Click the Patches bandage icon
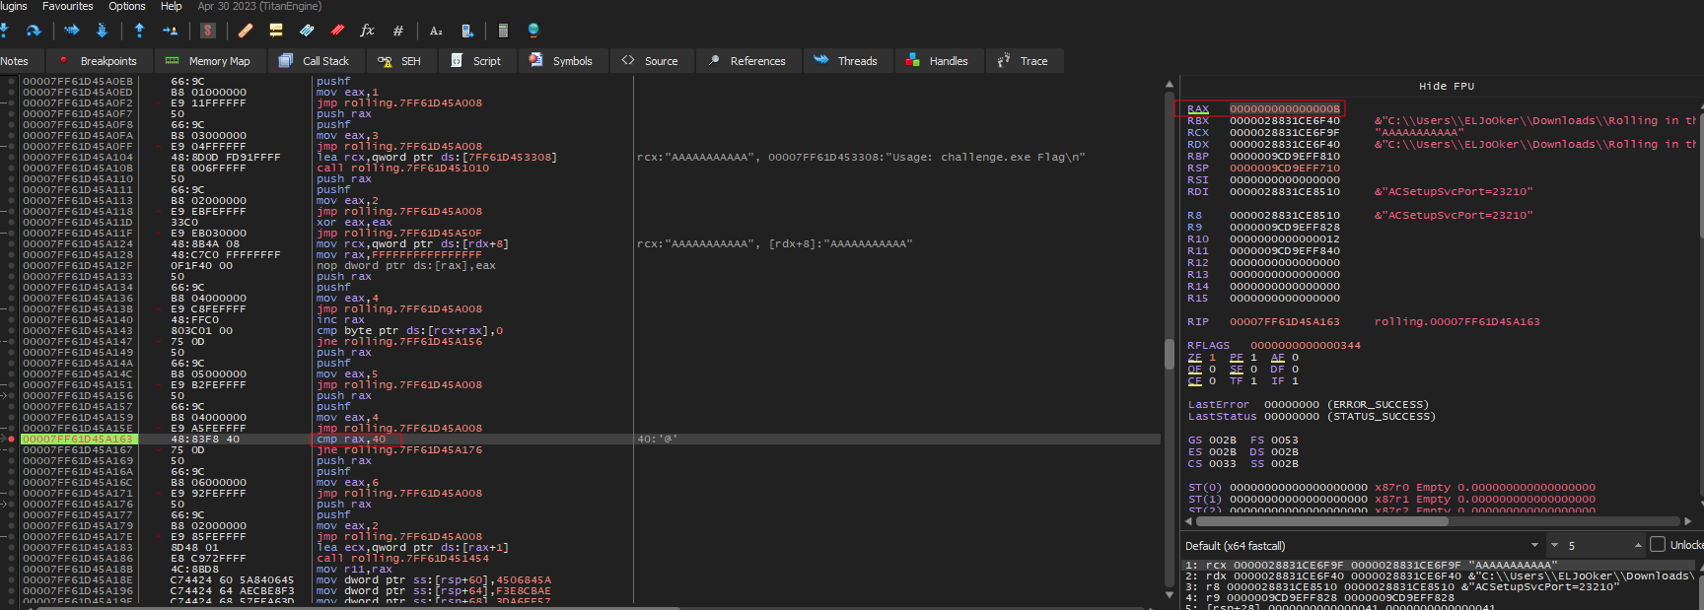 point(246,31)
